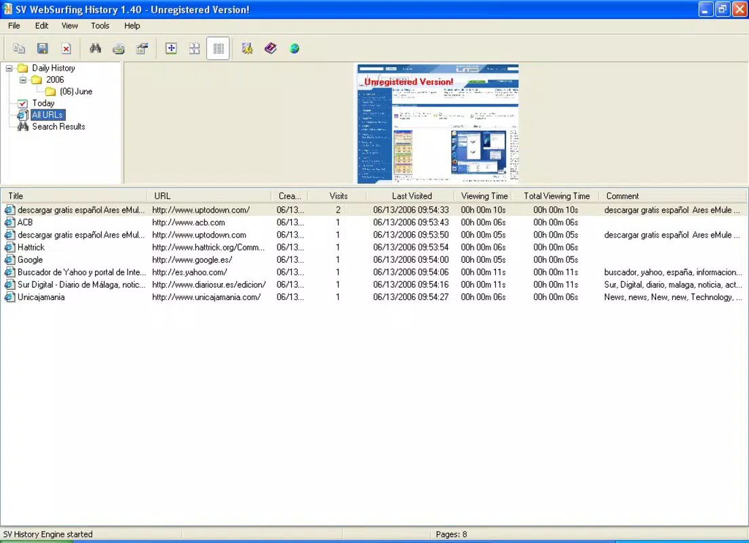Click the (06) June folder icon

click(x=51, y=92)
